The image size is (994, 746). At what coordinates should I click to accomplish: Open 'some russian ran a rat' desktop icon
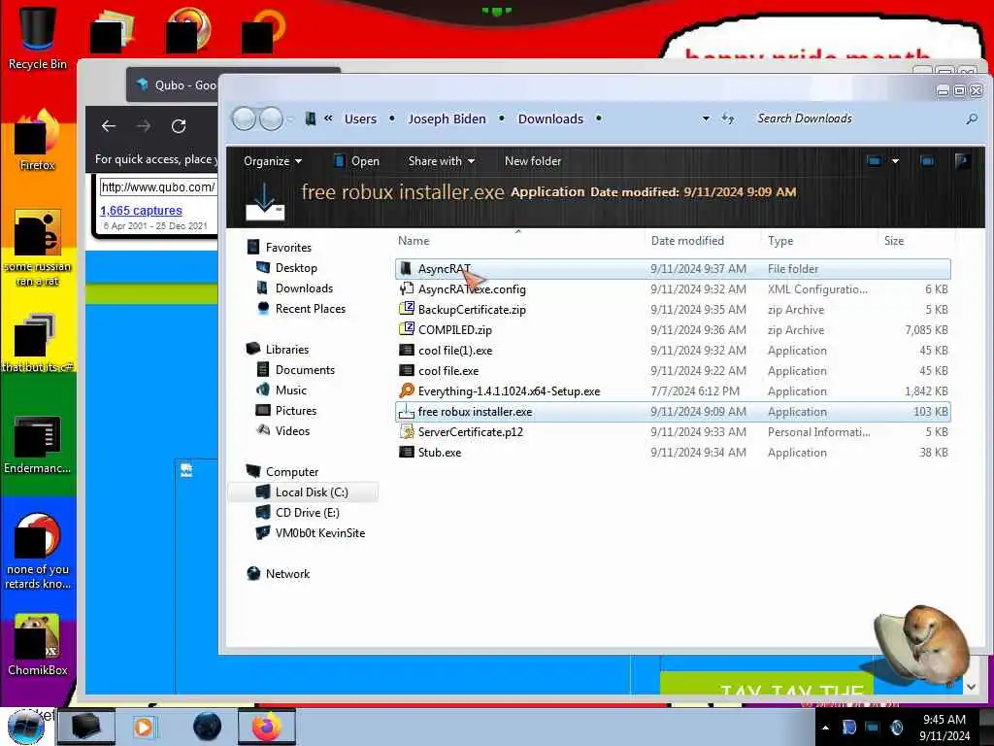tap(38, 248)
